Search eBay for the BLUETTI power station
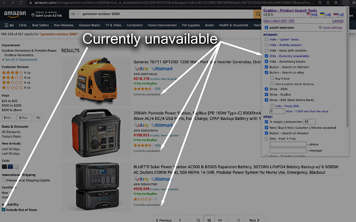356x222 pixels. pos(141,179)
